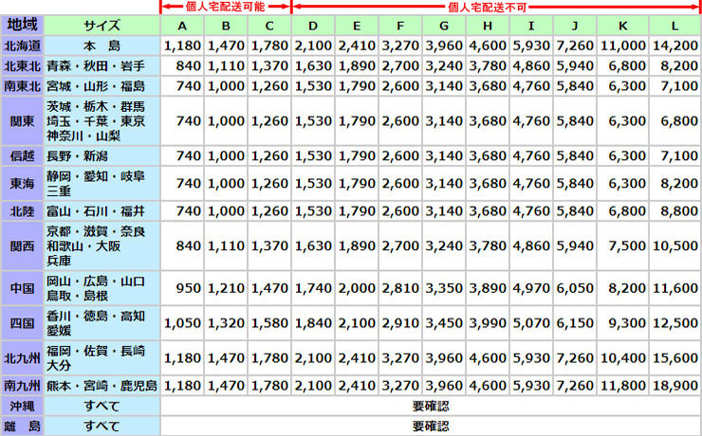This screenshot has width=702, height=436.
Task: Click the 14,200 price cell
Action: (x=674, y=45)
